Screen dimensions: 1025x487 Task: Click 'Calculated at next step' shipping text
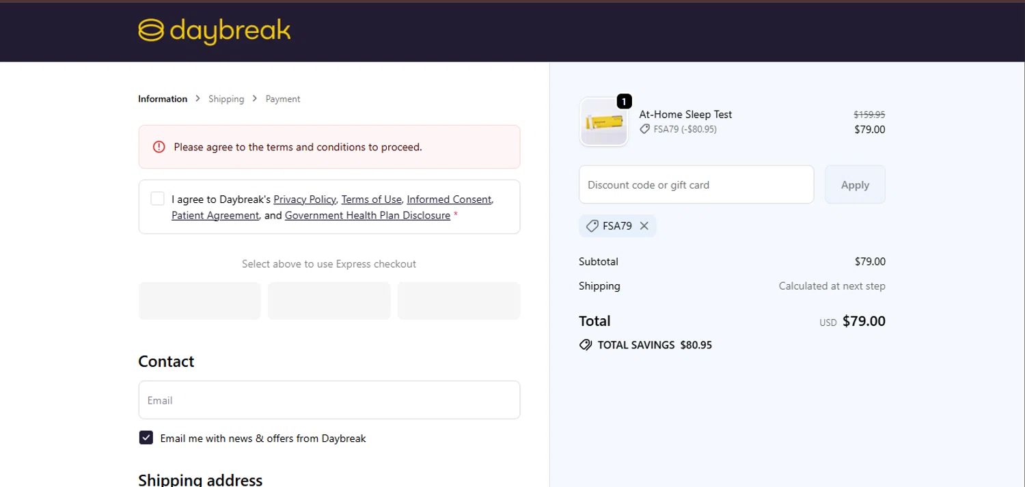832,286
